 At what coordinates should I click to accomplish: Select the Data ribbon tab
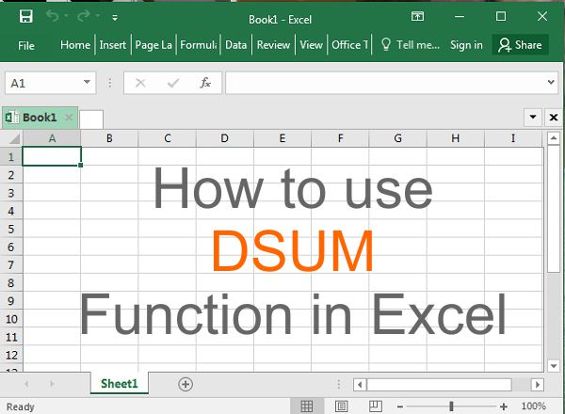(x=236, y=45)
